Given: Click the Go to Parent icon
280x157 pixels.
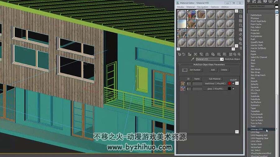Looking at the screenshot, I should pos(235,54).
